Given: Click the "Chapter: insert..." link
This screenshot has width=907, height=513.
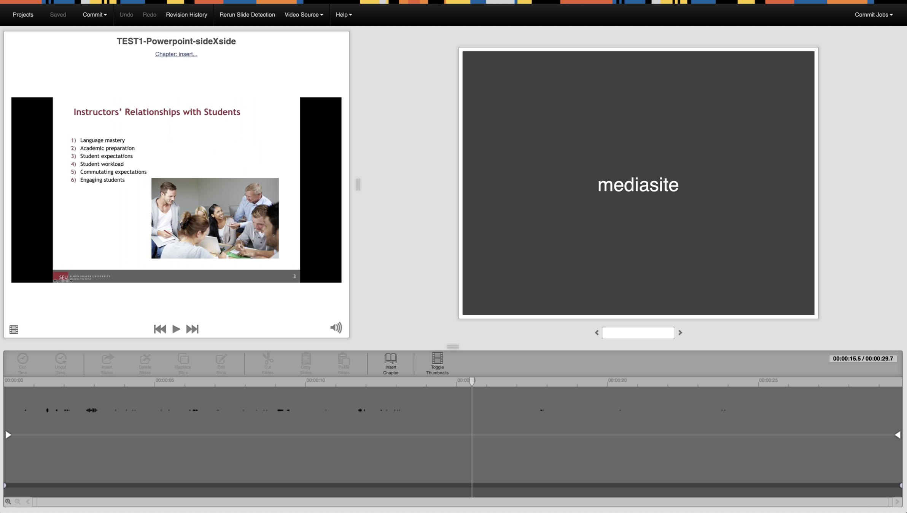Looking at the screenshot, I should (176, 54).
